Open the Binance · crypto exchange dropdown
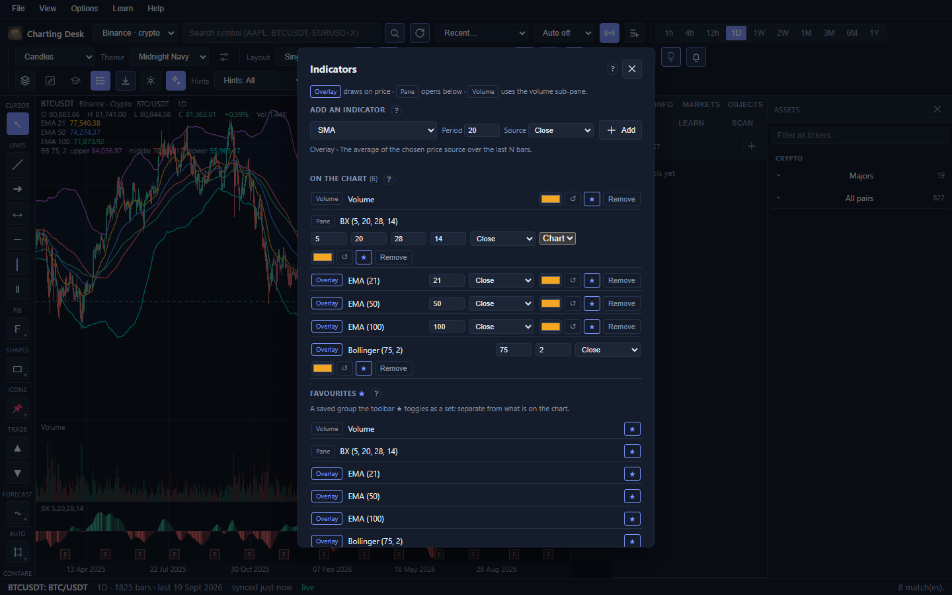 (x=136, y=33)
